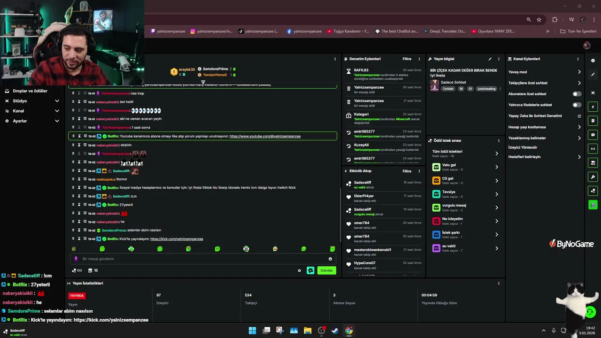601x338 pixels.
Task: Delete naberyakisikli's 'ebsinin' message with trash icon
Action: pos(73,145)
